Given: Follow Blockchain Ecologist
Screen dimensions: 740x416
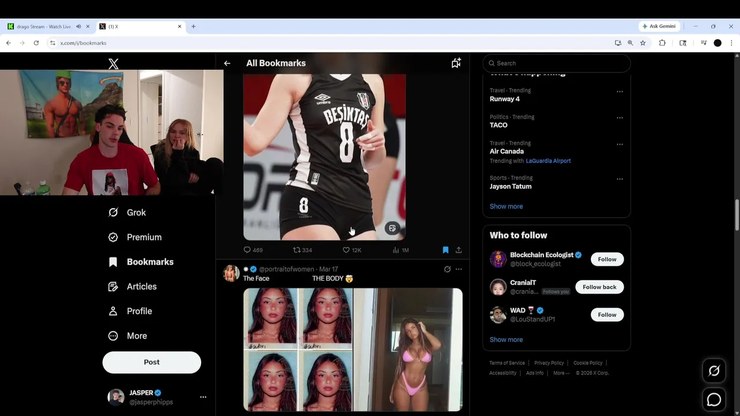Looking at the screenshot, I should point(607,259).
